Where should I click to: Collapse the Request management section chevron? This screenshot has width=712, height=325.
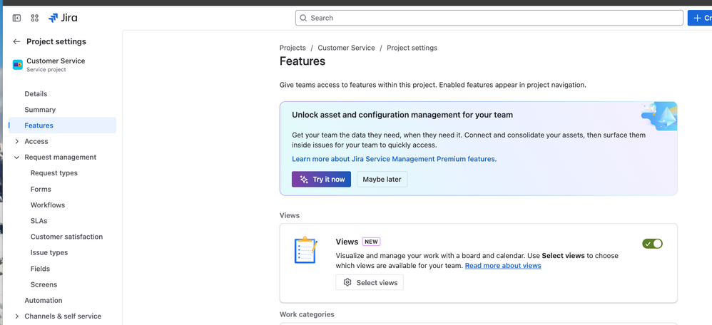[17, 158]
